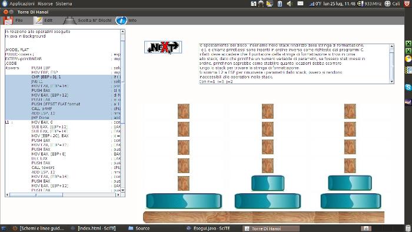Click the NEXT arrow button
The image size is (412, 232).
(163, 47)
